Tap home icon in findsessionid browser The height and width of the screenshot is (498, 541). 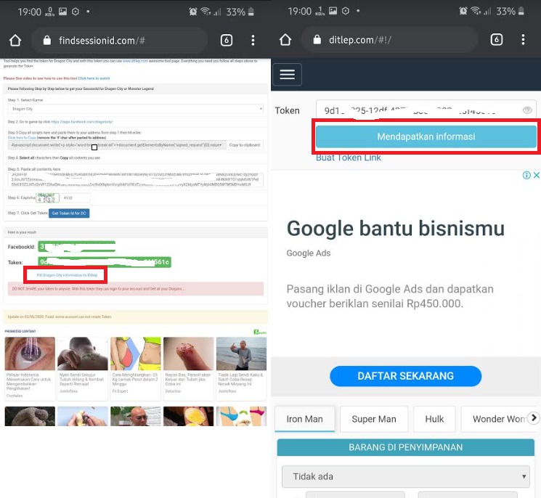pyautogui.click(x=15, y=41)
